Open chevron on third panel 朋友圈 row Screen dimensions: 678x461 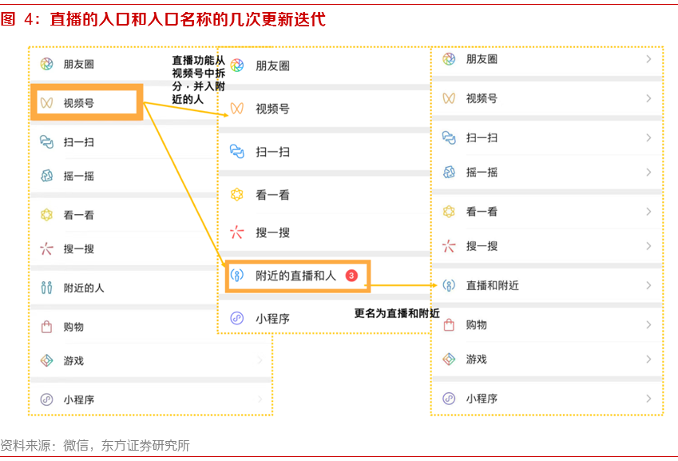click(648, 59)
